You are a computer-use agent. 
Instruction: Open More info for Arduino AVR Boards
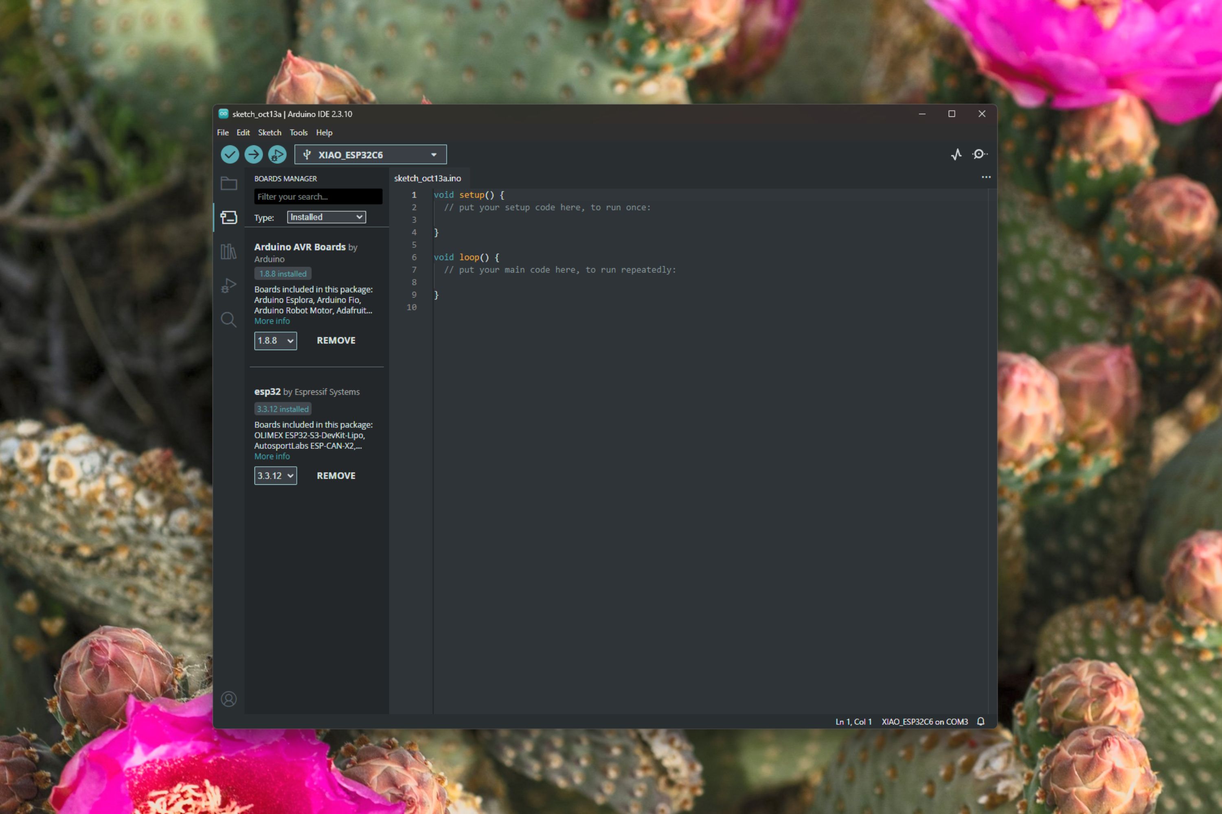point(272,321)
